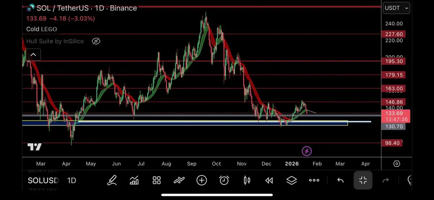Tap the purple lightning bolt icon
This screenshot has width=434, height=200.
tap(306, 151)
